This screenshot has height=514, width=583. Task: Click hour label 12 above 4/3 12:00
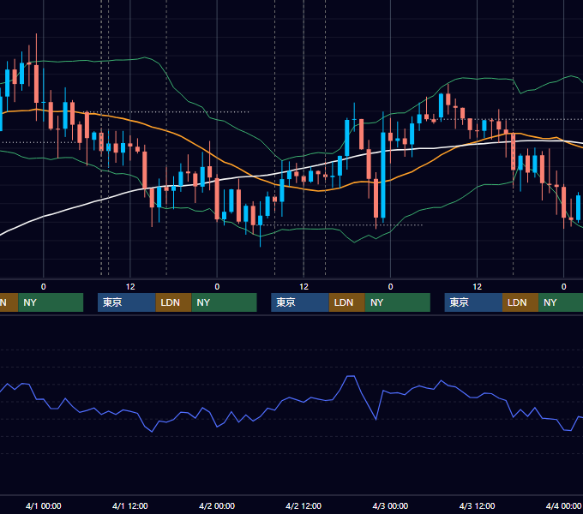[477, 286]
